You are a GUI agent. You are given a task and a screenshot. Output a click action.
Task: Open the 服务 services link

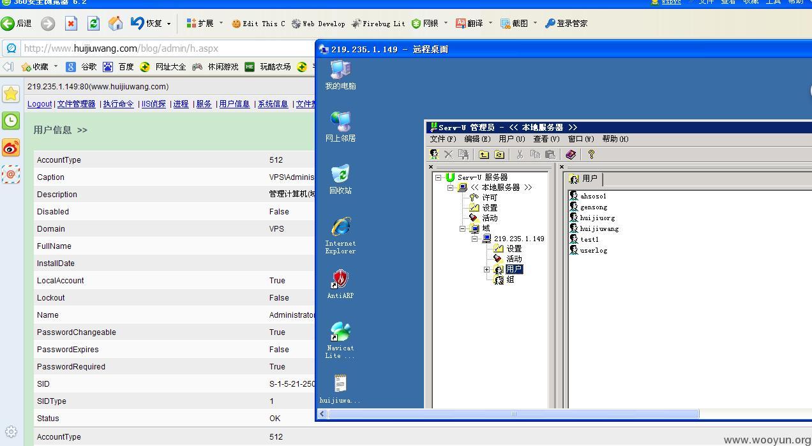204,104
